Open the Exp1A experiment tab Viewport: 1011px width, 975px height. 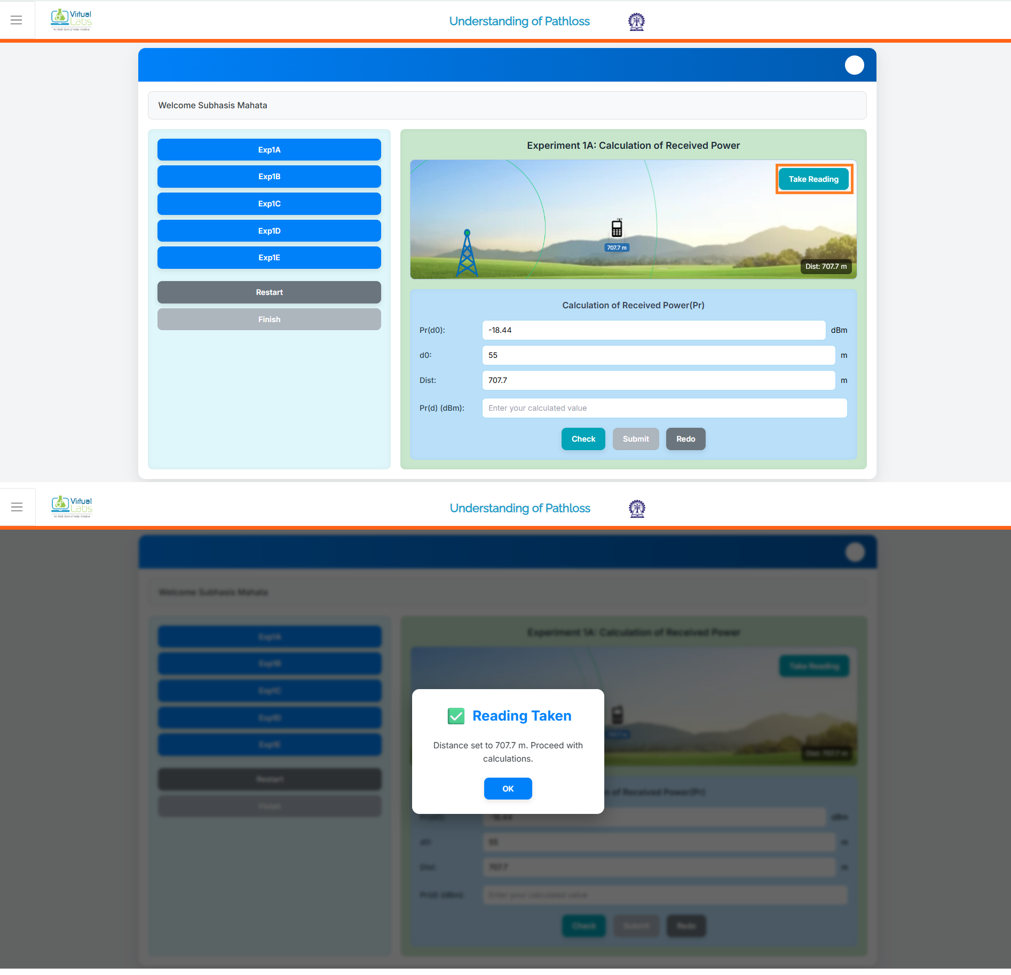coord(269,150)
